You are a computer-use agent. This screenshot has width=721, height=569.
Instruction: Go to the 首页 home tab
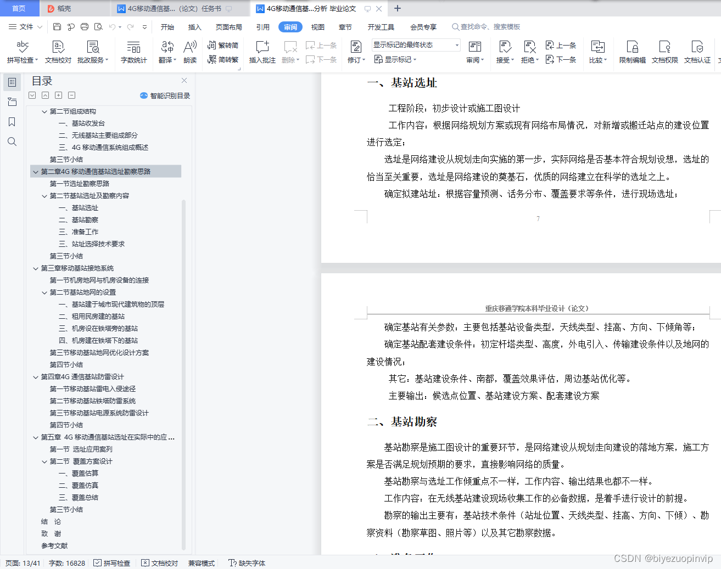(x=19, y=8)
